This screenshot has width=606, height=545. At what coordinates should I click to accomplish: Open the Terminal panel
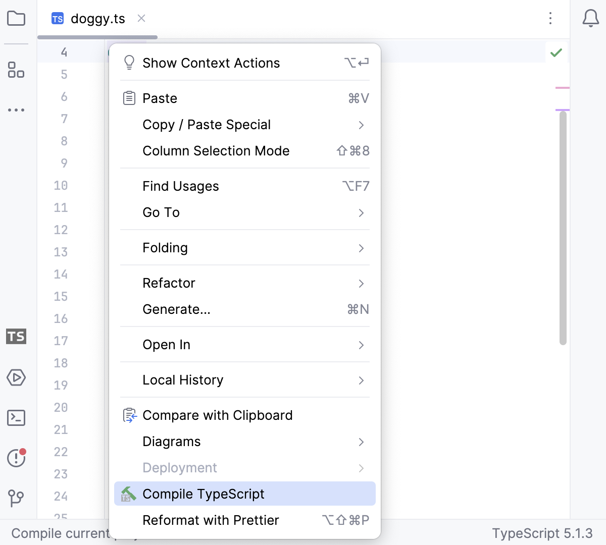(16, 418)
